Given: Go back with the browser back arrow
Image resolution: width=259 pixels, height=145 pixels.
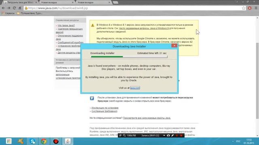Looking at the screenshot, I should click(x=3, y=8).
